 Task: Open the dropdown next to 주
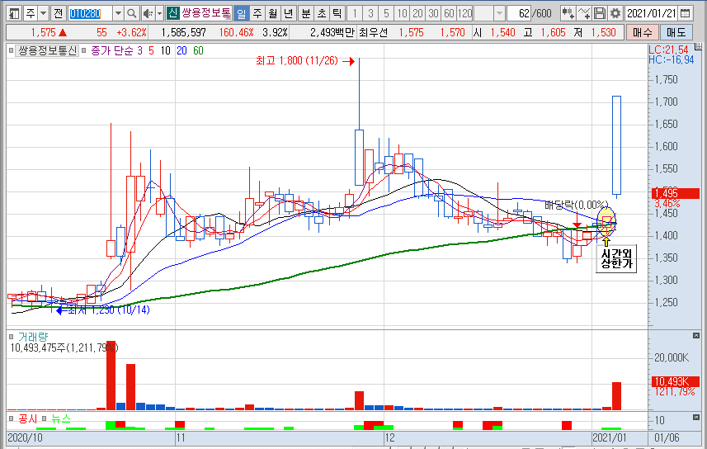pyautogui.click(x=43, y=14)
